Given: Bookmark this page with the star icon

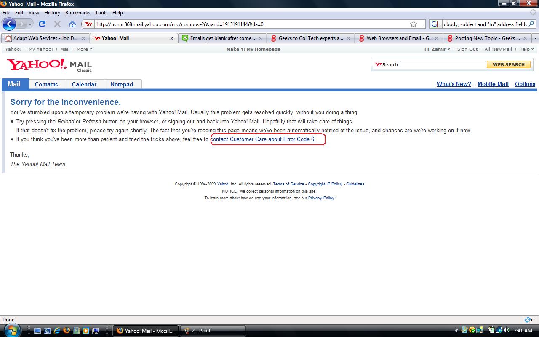Looking at the screenshot, I should [414, 24].
